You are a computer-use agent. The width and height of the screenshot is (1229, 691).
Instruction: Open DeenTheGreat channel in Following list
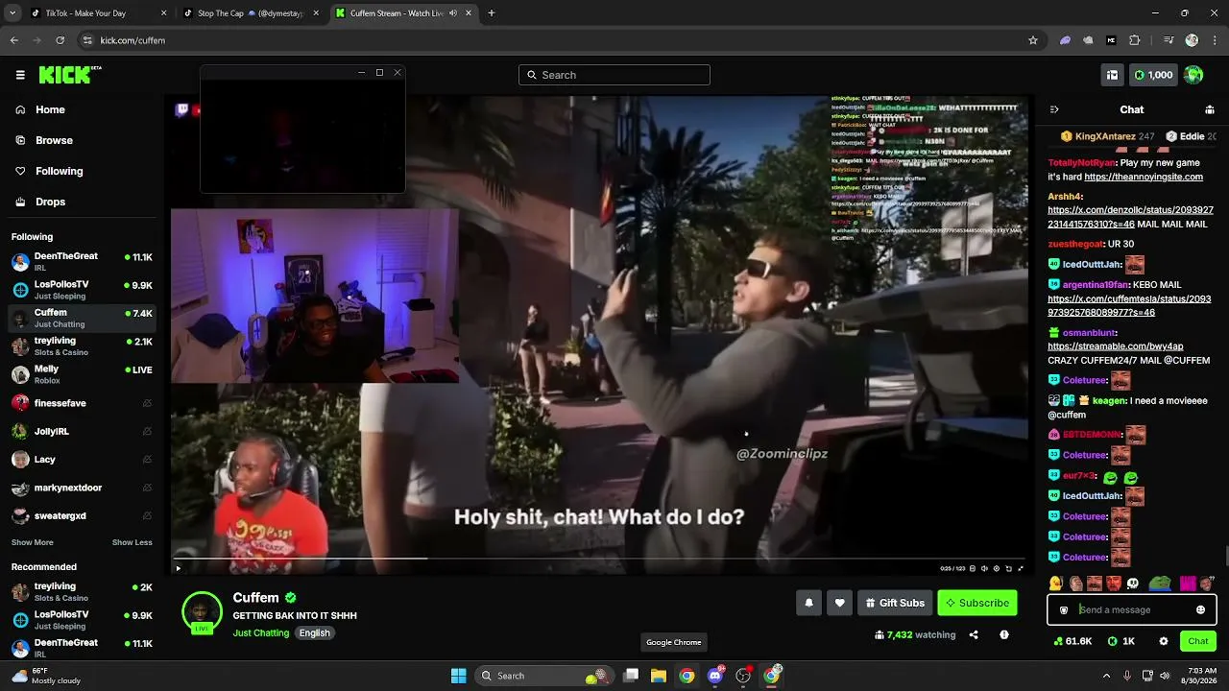click(x=82, y=261)
